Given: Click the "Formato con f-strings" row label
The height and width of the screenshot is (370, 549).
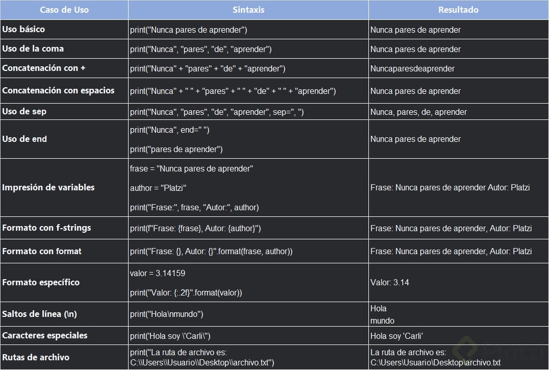Looking at the screenshot, I should [x=46, y=228].
